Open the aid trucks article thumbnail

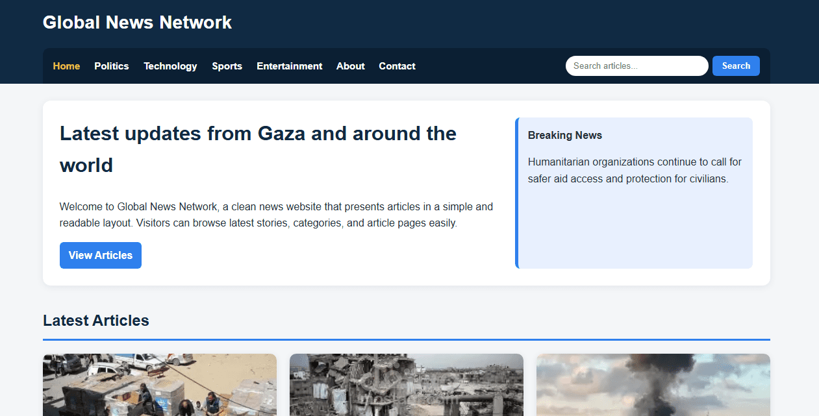(x=160, y=385)
